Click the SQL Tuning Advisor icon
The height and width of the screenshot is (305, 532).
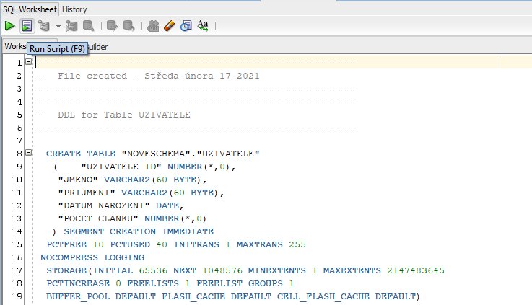click(x=89, y=26)
